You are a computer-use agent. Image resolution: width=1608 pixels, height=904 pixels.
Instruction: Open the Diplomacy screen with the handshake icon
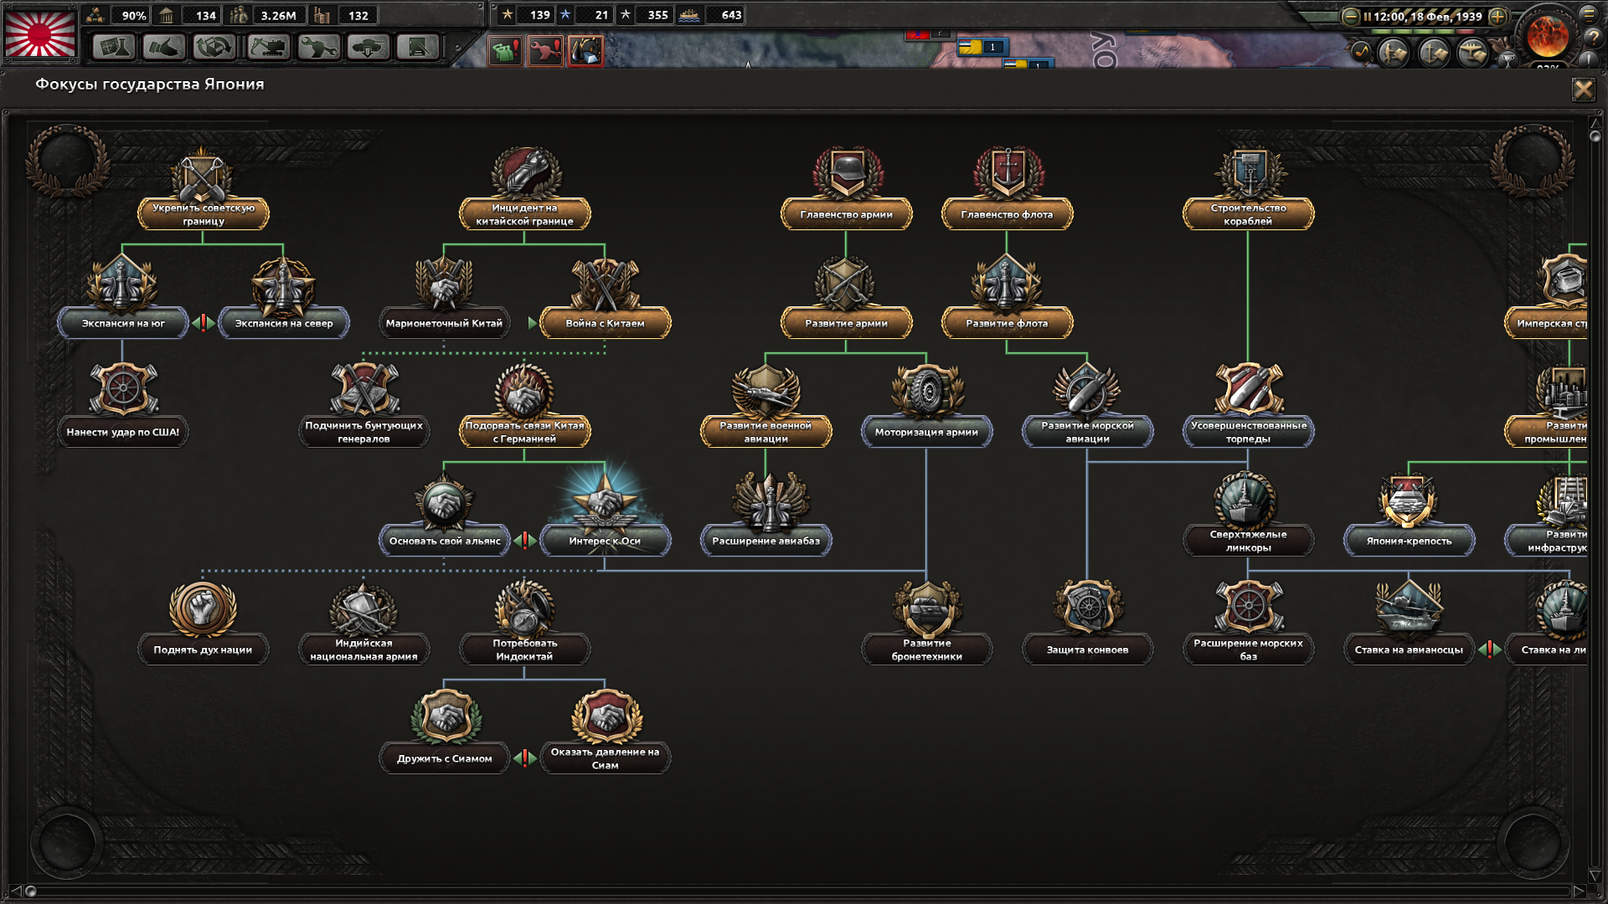[x=163, y=48]
